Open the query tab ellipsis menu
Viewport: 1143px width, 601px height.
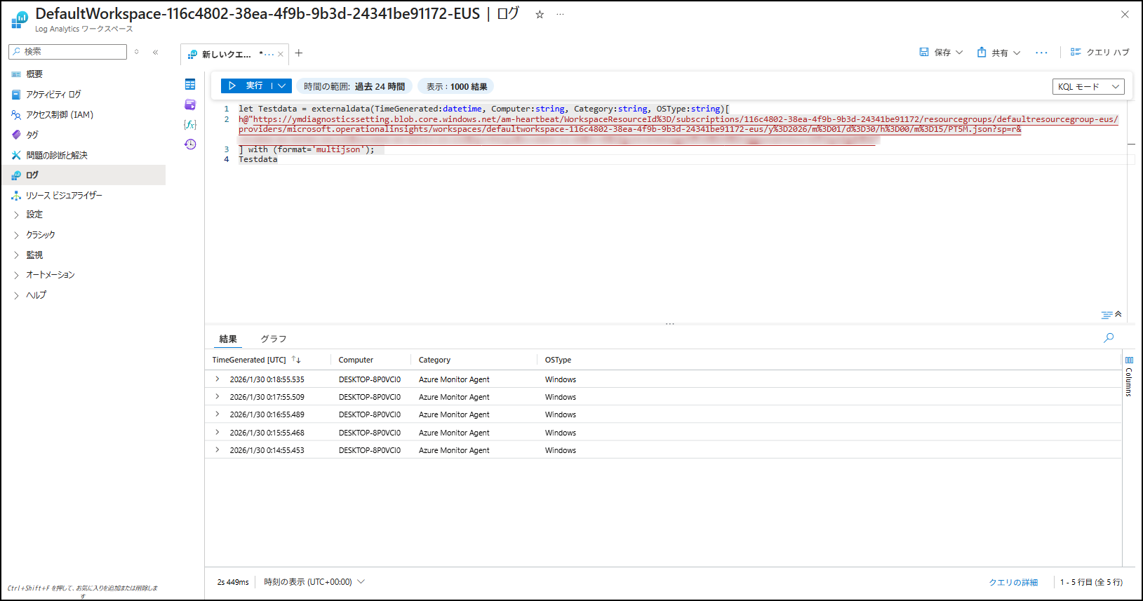pos(269,54)
